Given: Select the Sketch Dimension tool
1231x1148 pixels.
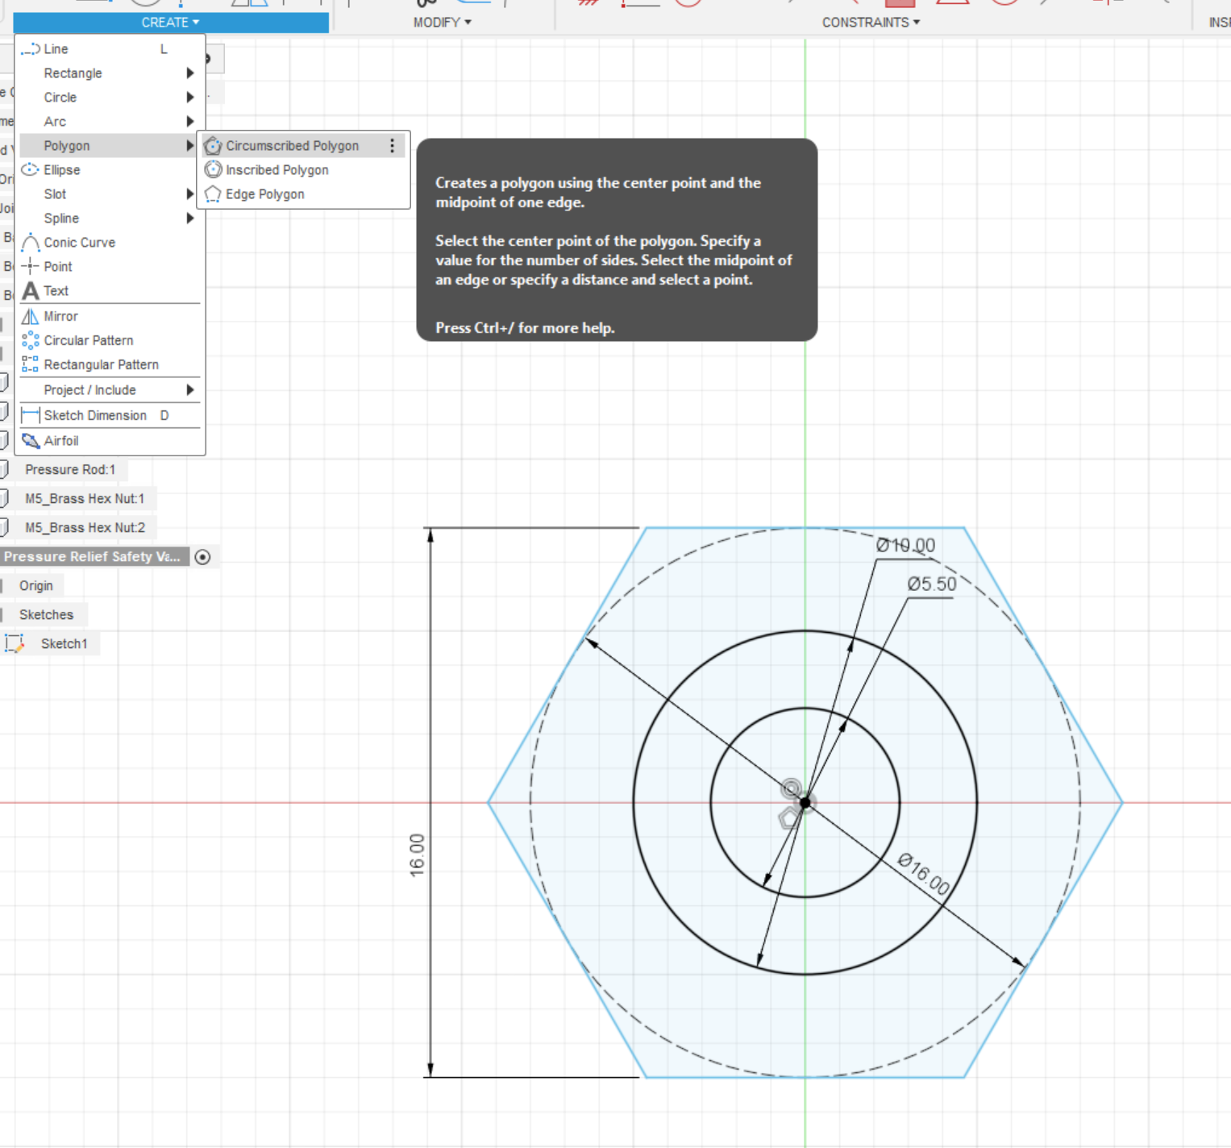Looking at the screenshot, I should coord(95,415).
